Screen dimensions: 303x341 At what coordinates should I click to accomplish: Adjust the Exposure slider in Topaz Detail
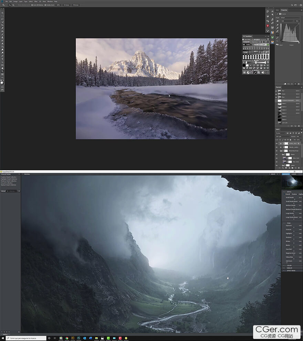[293, 227]
